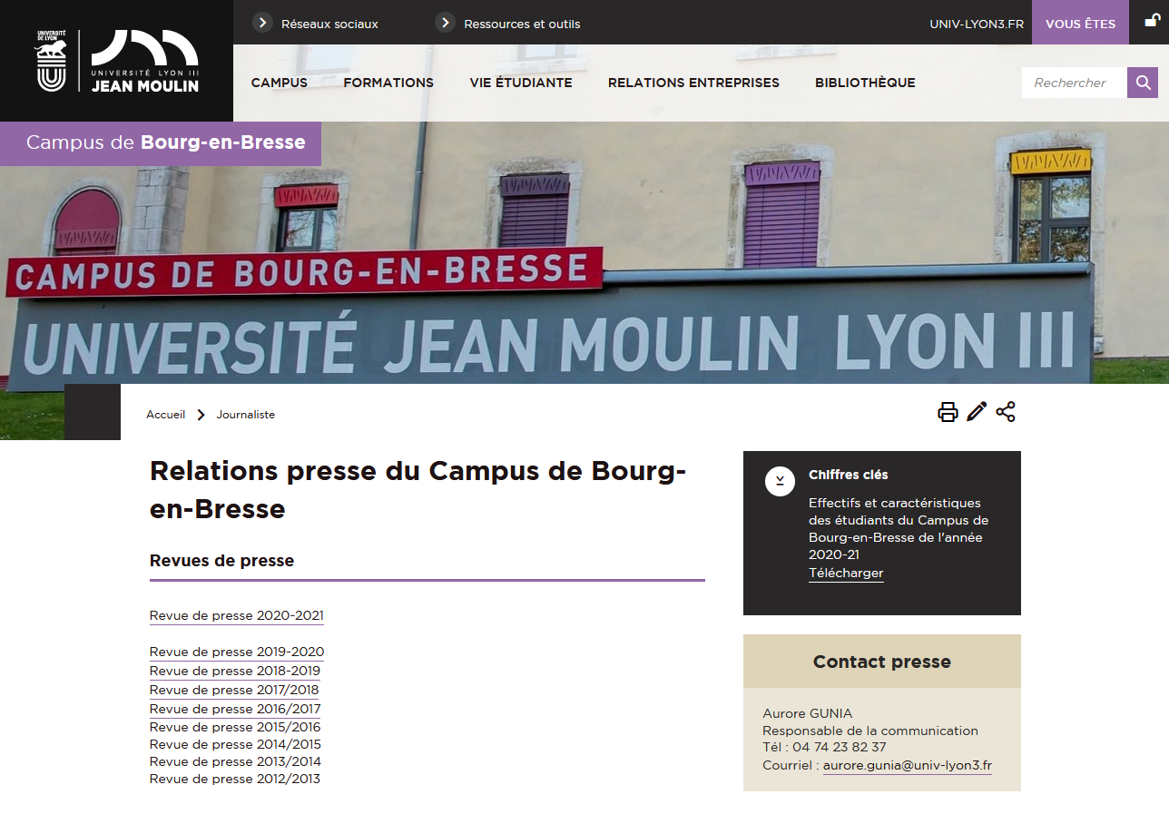Click the magnifying glass search button

pyautogui.click(x=1143, y=83)
